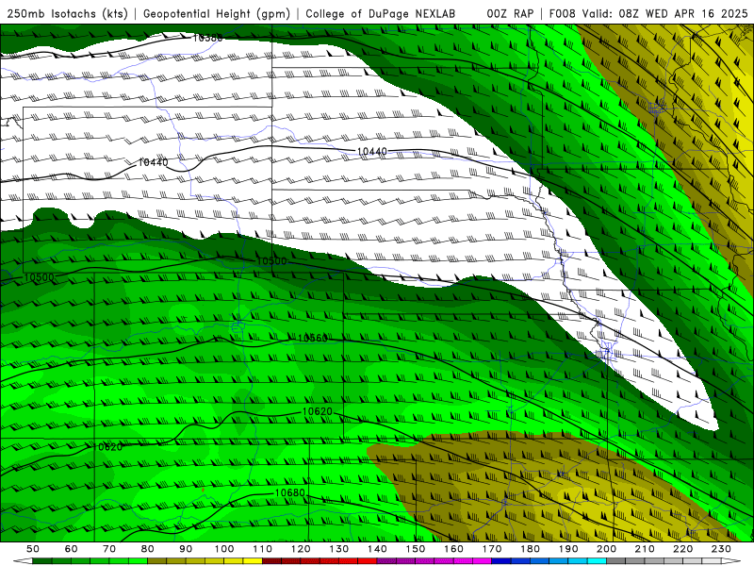This screenshot has height=566, width=754.
Task: Click the 170 value on the color scale
Action: click(492, 549)
